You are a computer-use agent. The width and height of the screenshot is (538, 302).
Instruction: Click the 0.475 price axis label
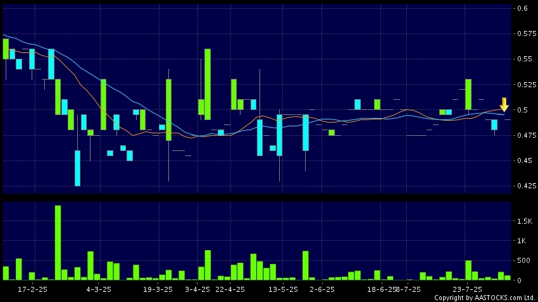tap(527, 135)
